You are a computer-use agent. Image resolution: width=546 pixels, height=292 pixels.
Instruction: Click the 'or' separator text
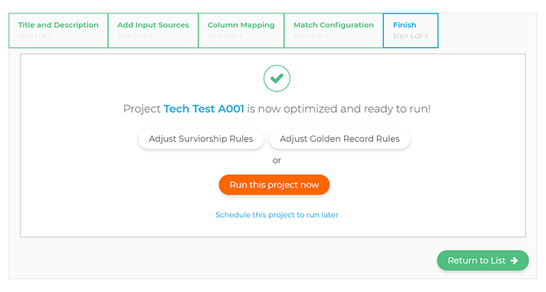[x=276, y=160]
